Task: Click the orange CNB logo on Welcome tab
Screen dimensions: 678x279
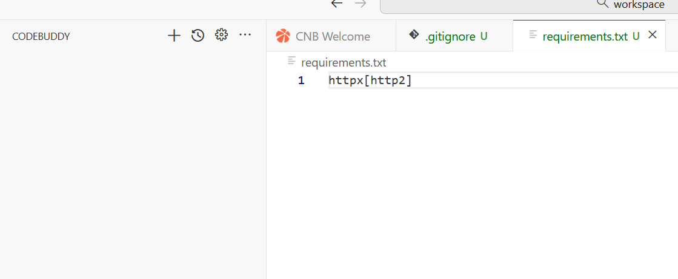Action: (x=283, y=36)
